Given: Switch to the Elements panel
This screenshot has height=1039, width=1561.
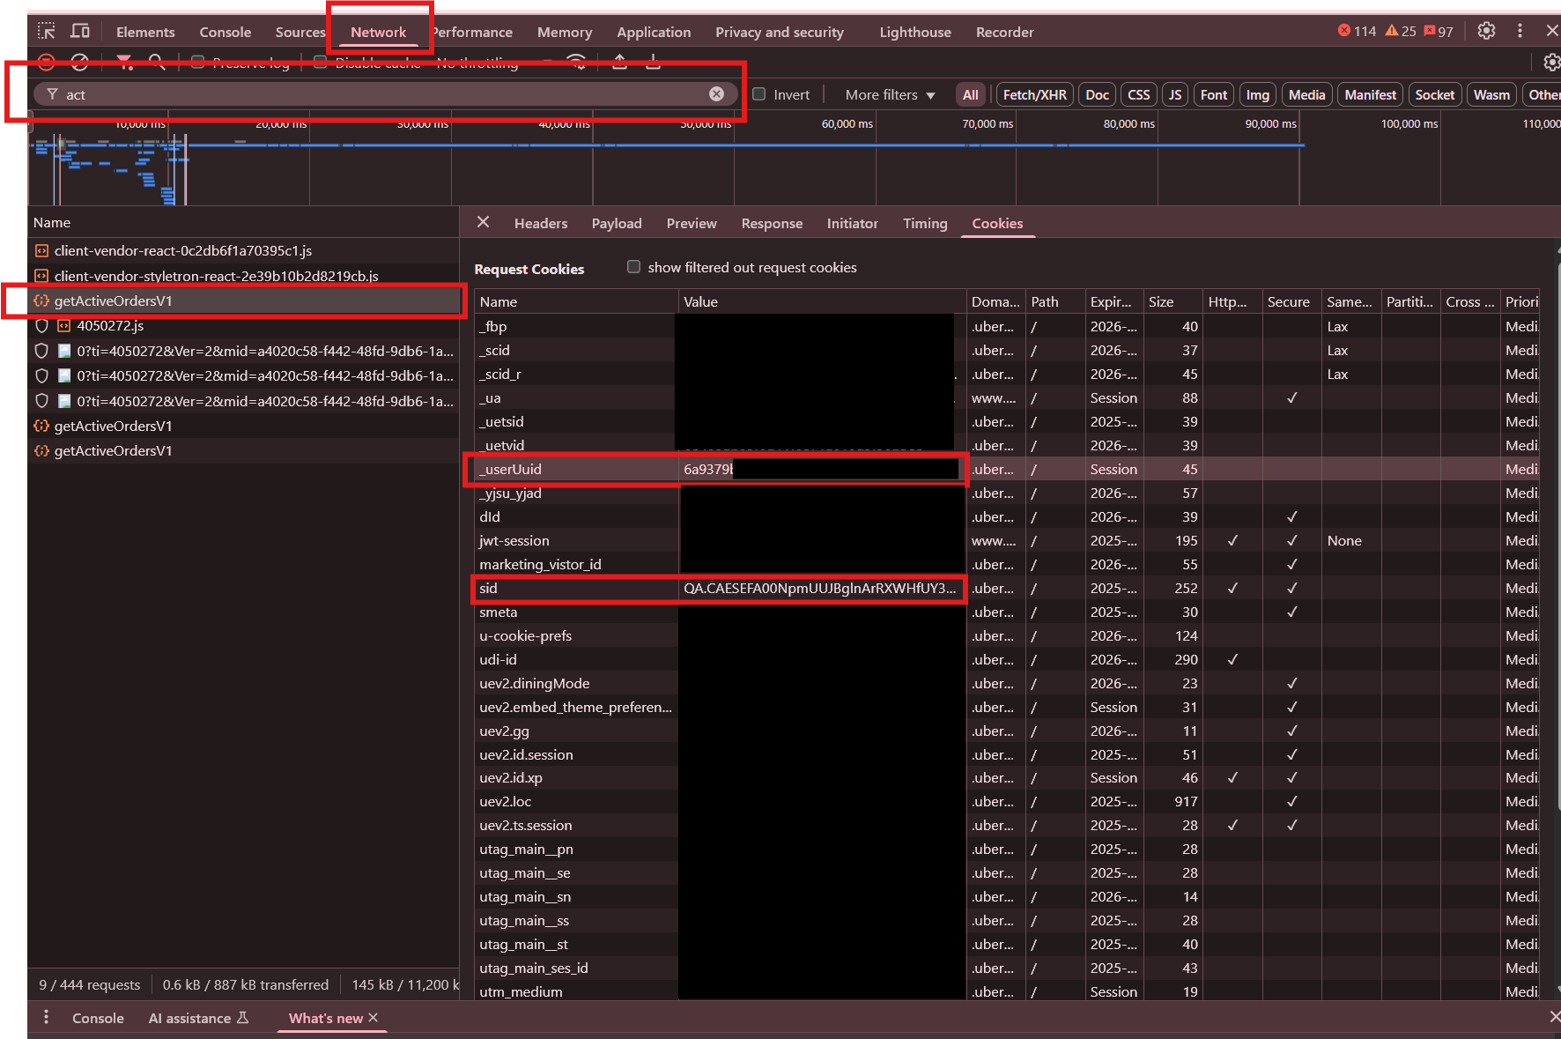Looking at the screenshot, I should pos(145,32).
